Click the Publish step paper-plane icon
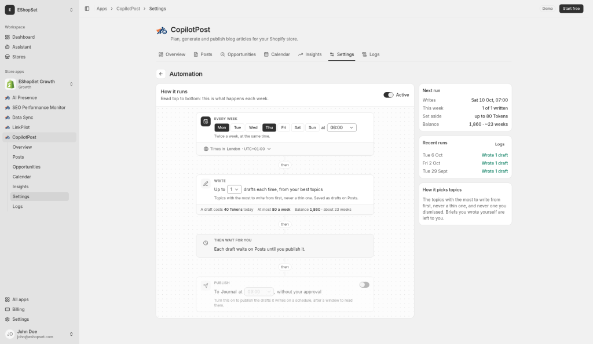This screenshot has height=344, width=593. [206, 286]
